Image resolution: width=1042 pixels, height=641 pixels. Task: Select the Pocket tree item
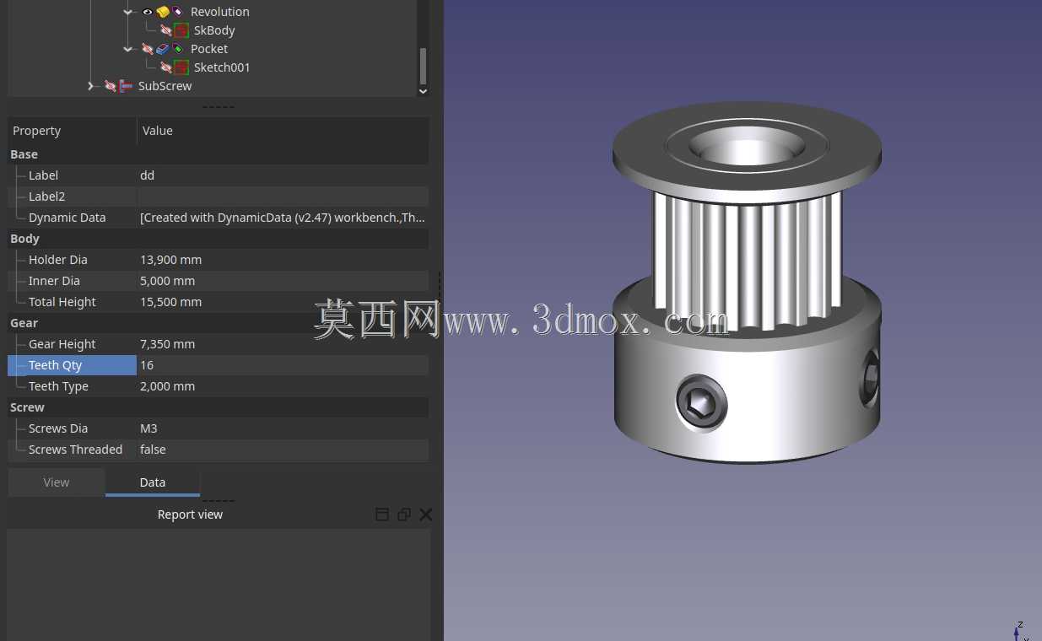(209, 49)
